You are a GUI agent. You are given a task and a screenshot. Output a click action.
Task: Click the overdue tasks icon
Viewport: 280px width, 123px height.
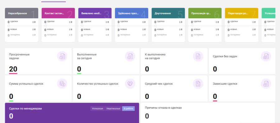[x=62, y=56]
